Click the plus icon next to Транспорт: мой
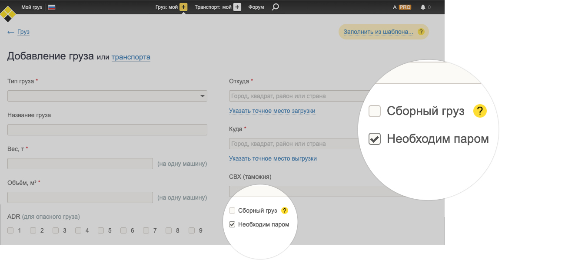This screenshot has height=263, width=565. 237,7
